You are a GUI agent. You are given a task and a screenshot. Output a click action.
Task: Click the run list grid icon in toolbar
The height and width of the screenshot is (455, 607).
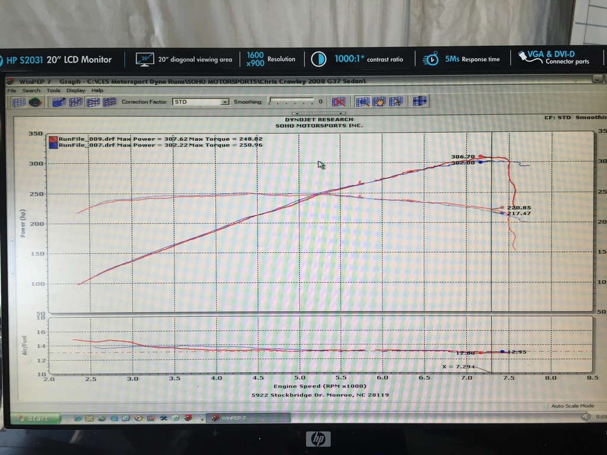(x=18, y=102)
